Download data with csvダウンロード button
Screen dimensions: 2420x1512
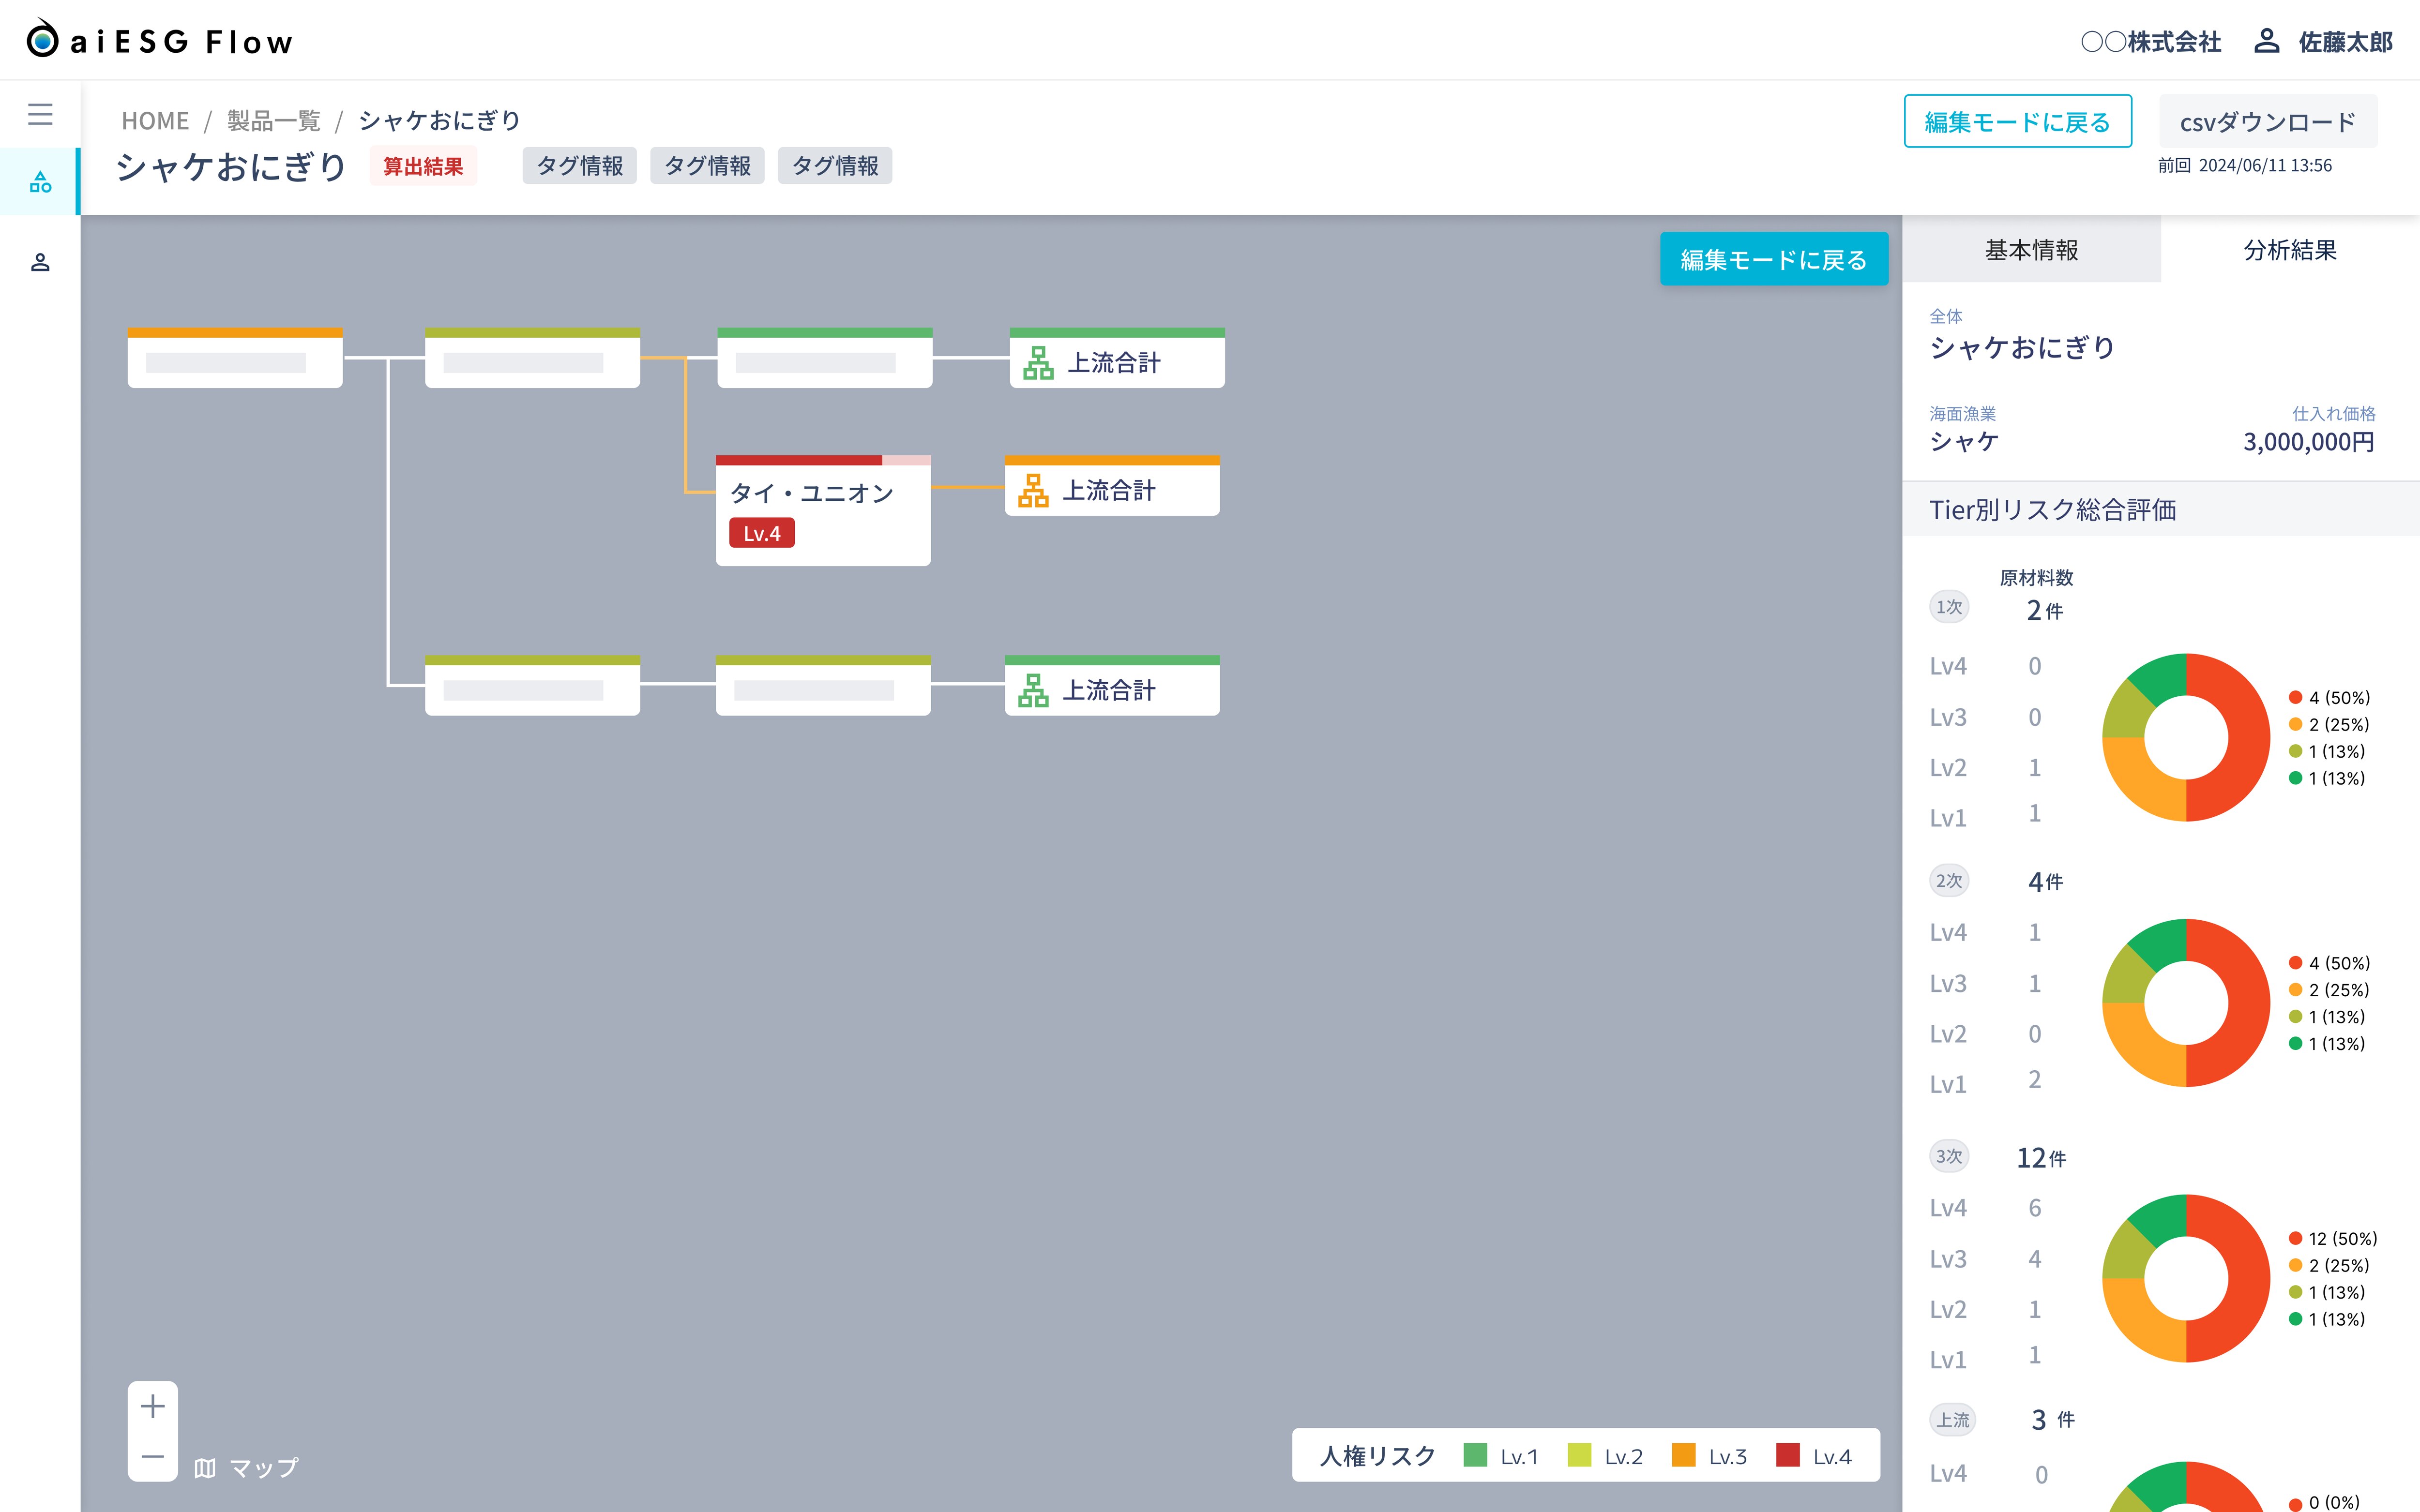click(2268, 122)
